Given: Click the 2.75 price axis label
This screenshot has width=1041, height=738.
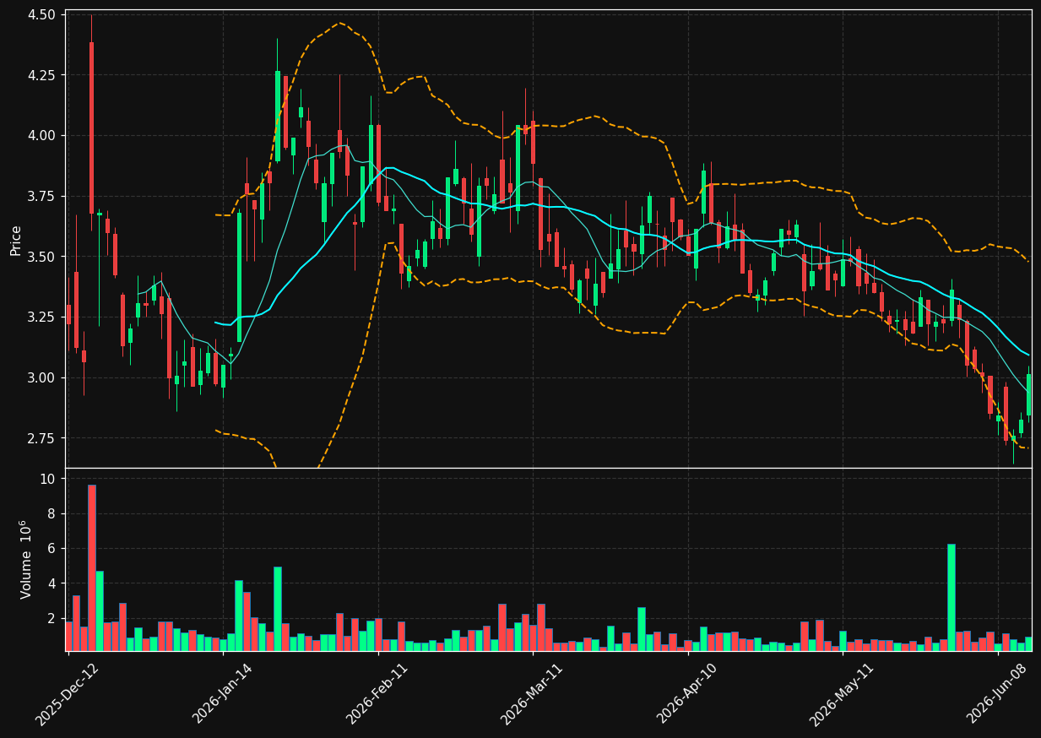Looking at the screenshot, I should point(42,438).
